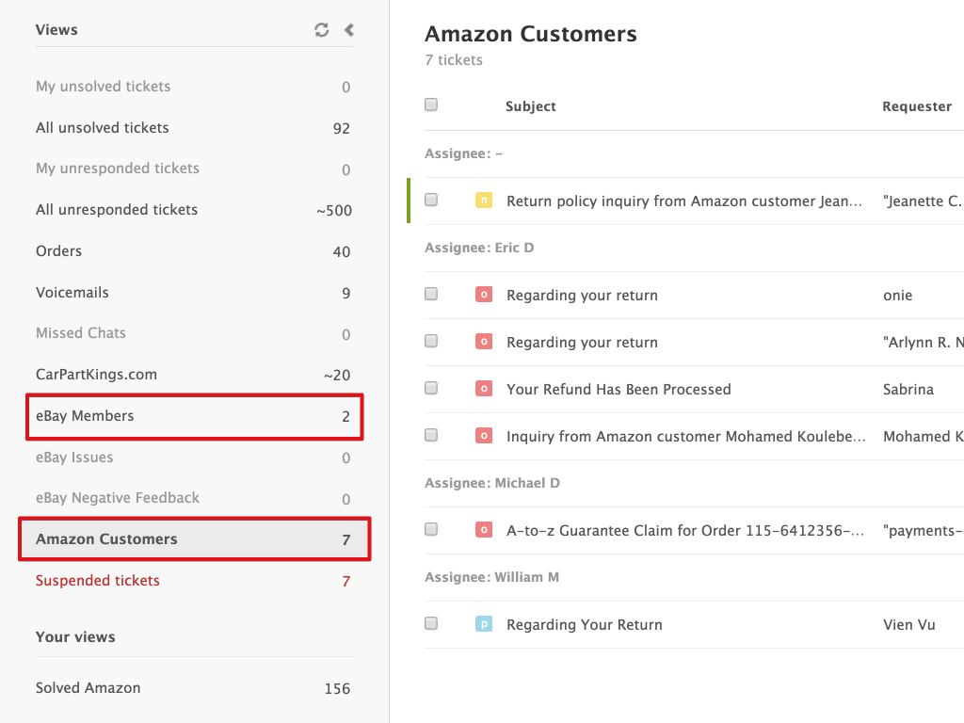Click status badge on Mohamed Koulebe inquiry ticket
The width and height of the screenshot is (964, 723).
click(x=484, y=436)
